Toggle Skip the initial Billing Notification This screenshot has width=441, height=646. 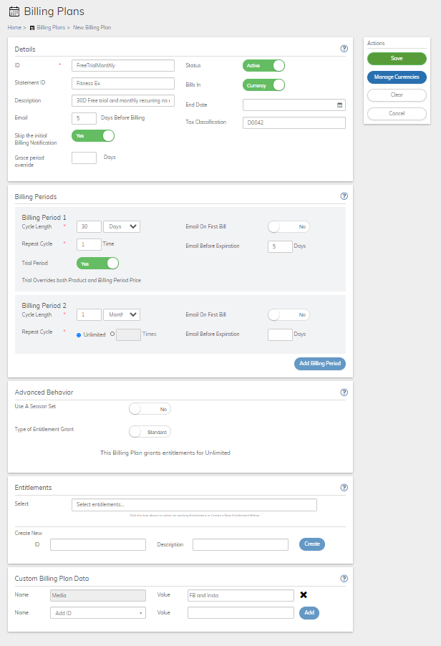coord(93,136)
